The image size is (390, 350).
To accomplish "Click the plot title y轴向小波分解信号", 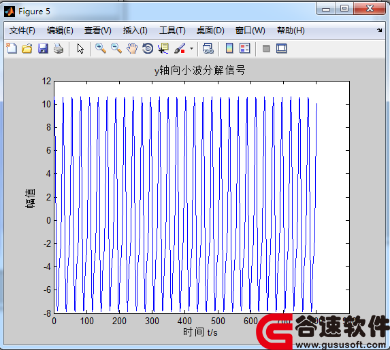I will (x=200, y=70).
